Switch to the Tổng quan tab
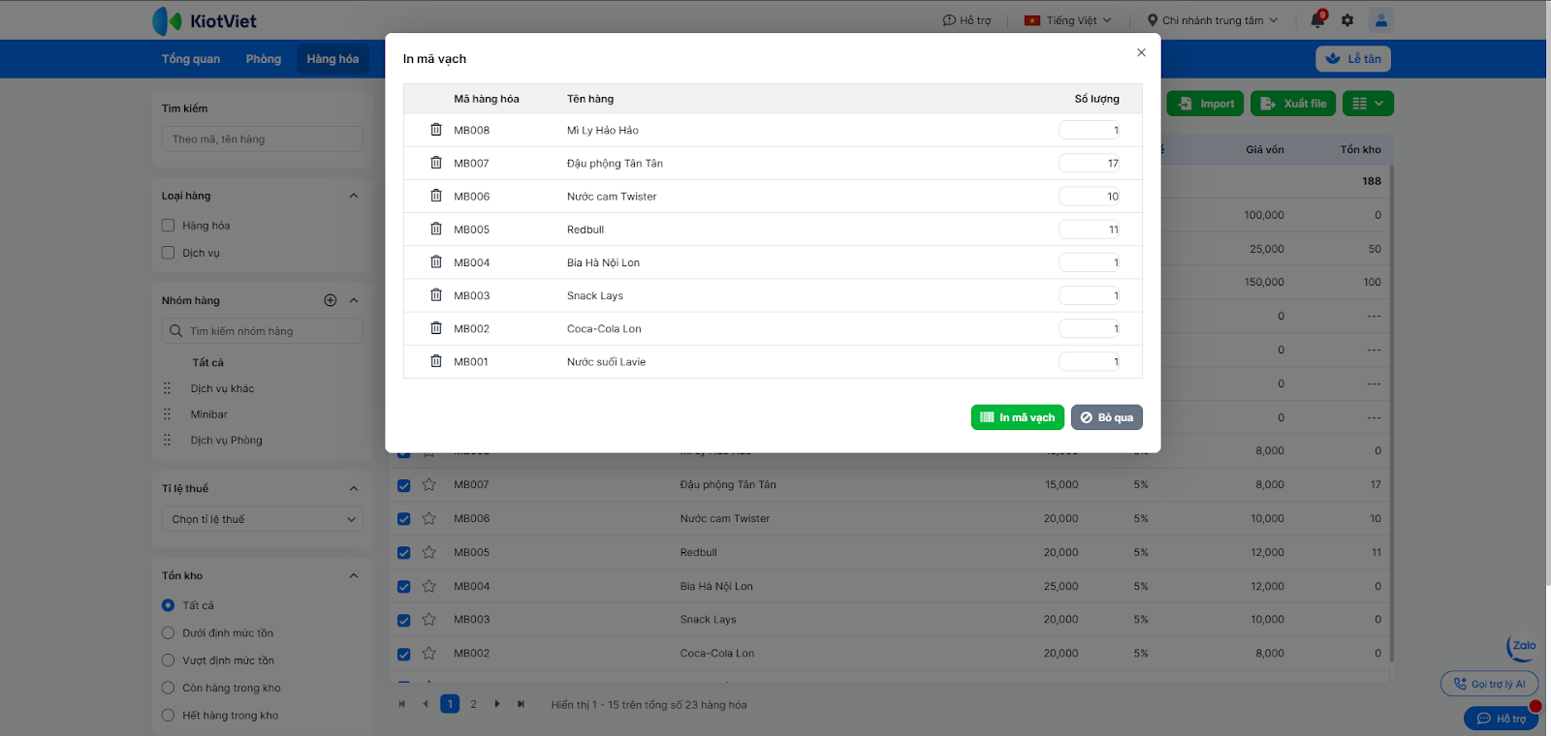This screenshot has height=736, width=1551. (x=191, y=59)
